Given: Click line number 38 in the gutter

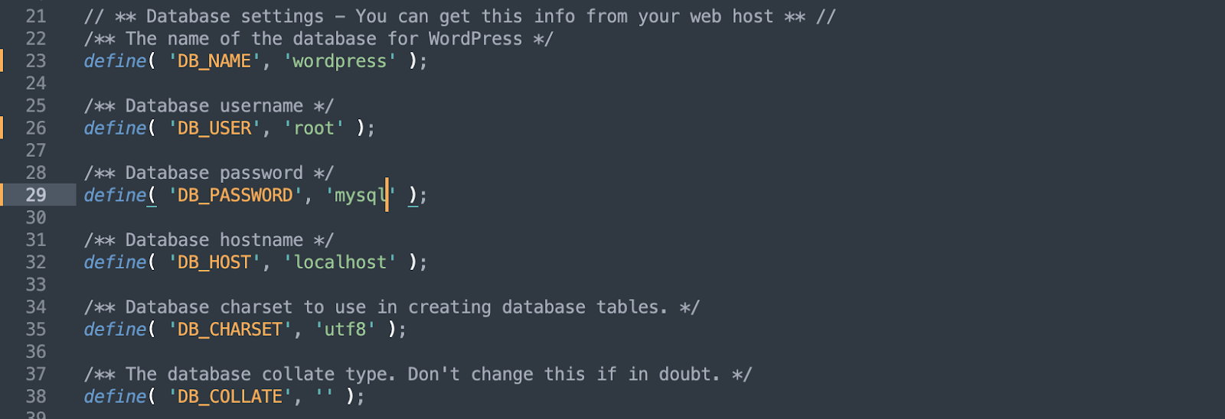Looking at the screenshot, I should coord(36,397).
